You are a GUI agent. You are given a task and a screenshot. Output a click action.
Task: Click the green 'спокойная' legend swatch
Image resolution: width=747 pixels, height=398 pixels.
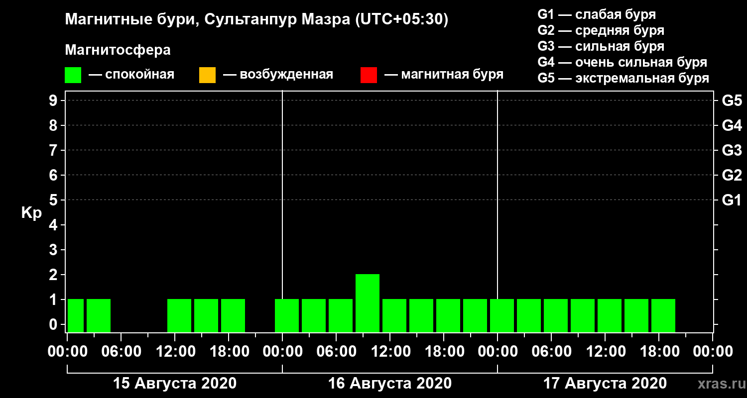tap(73, 75)
